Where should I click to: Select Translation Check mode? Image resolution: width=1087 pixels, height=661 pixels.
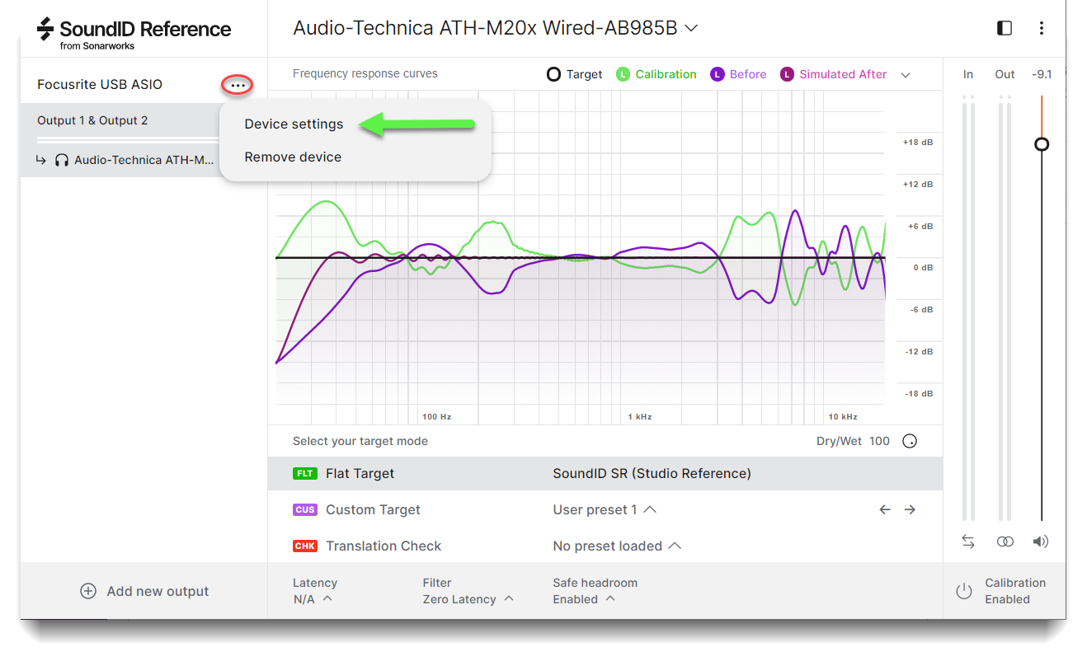click(384, 546)
